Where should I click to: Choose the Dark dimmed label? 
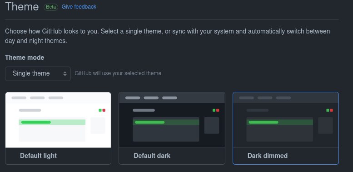268,156
